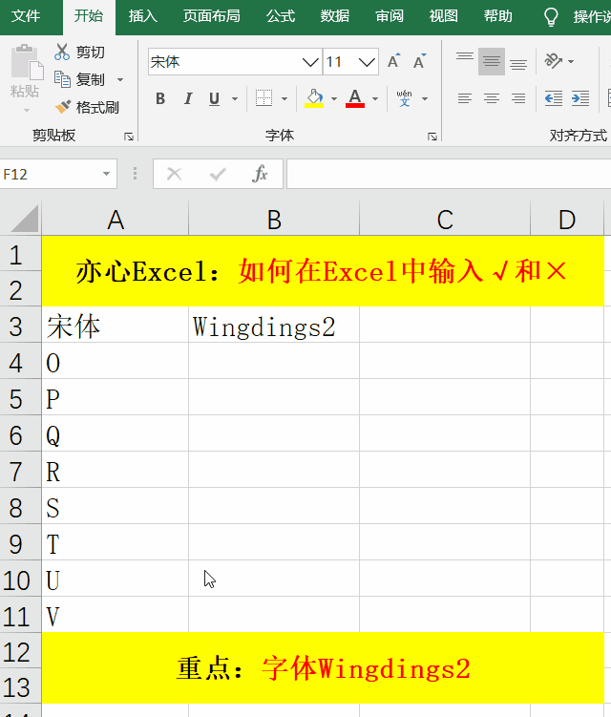Select cell A3 containing 宋体
The width and height of the screenshot is (611, 717).
point(116,326)
